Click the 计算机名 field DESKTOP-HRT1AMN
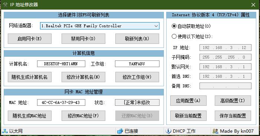This screenshot has width=260, height=136. click(61, 64)
